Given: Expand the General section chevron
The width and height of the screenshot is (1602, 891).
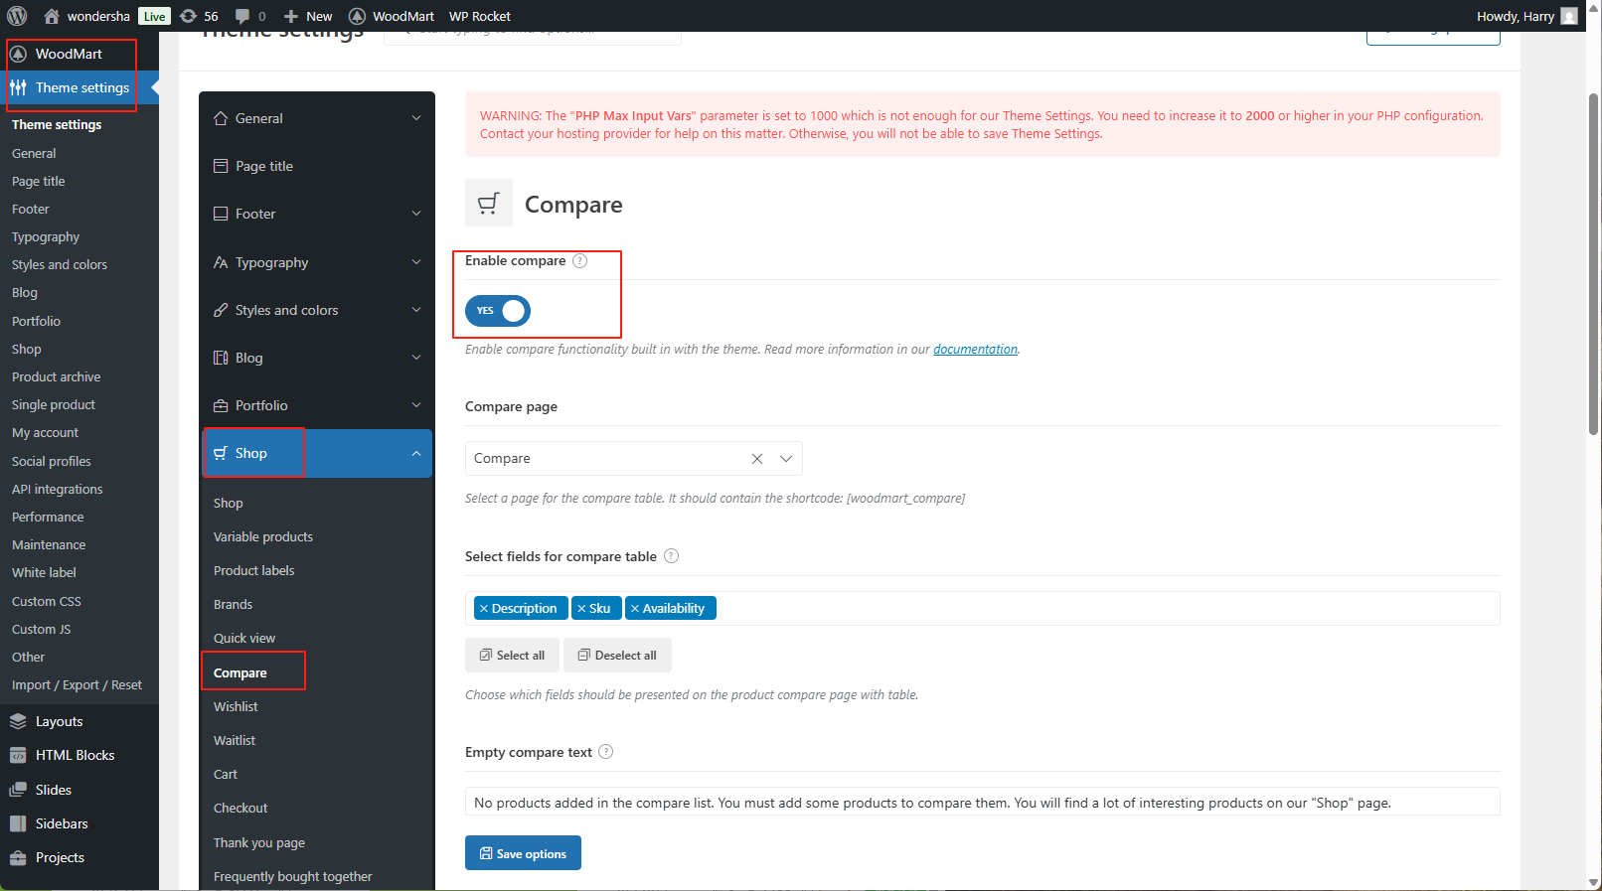Looking at the screenshot, I should [x=416, y=118].
